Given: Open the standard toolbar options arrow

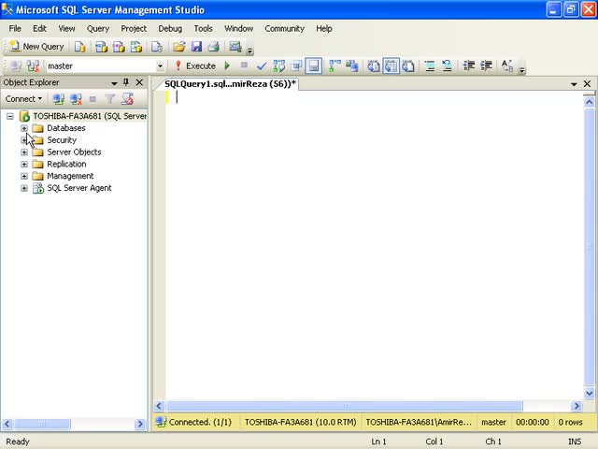Looking at the screenshot, I should click(250, 50).
